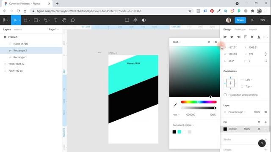This screenshot has width=271, height=152.
Task: Switch to the Assets tab
Action: [18, 30]
